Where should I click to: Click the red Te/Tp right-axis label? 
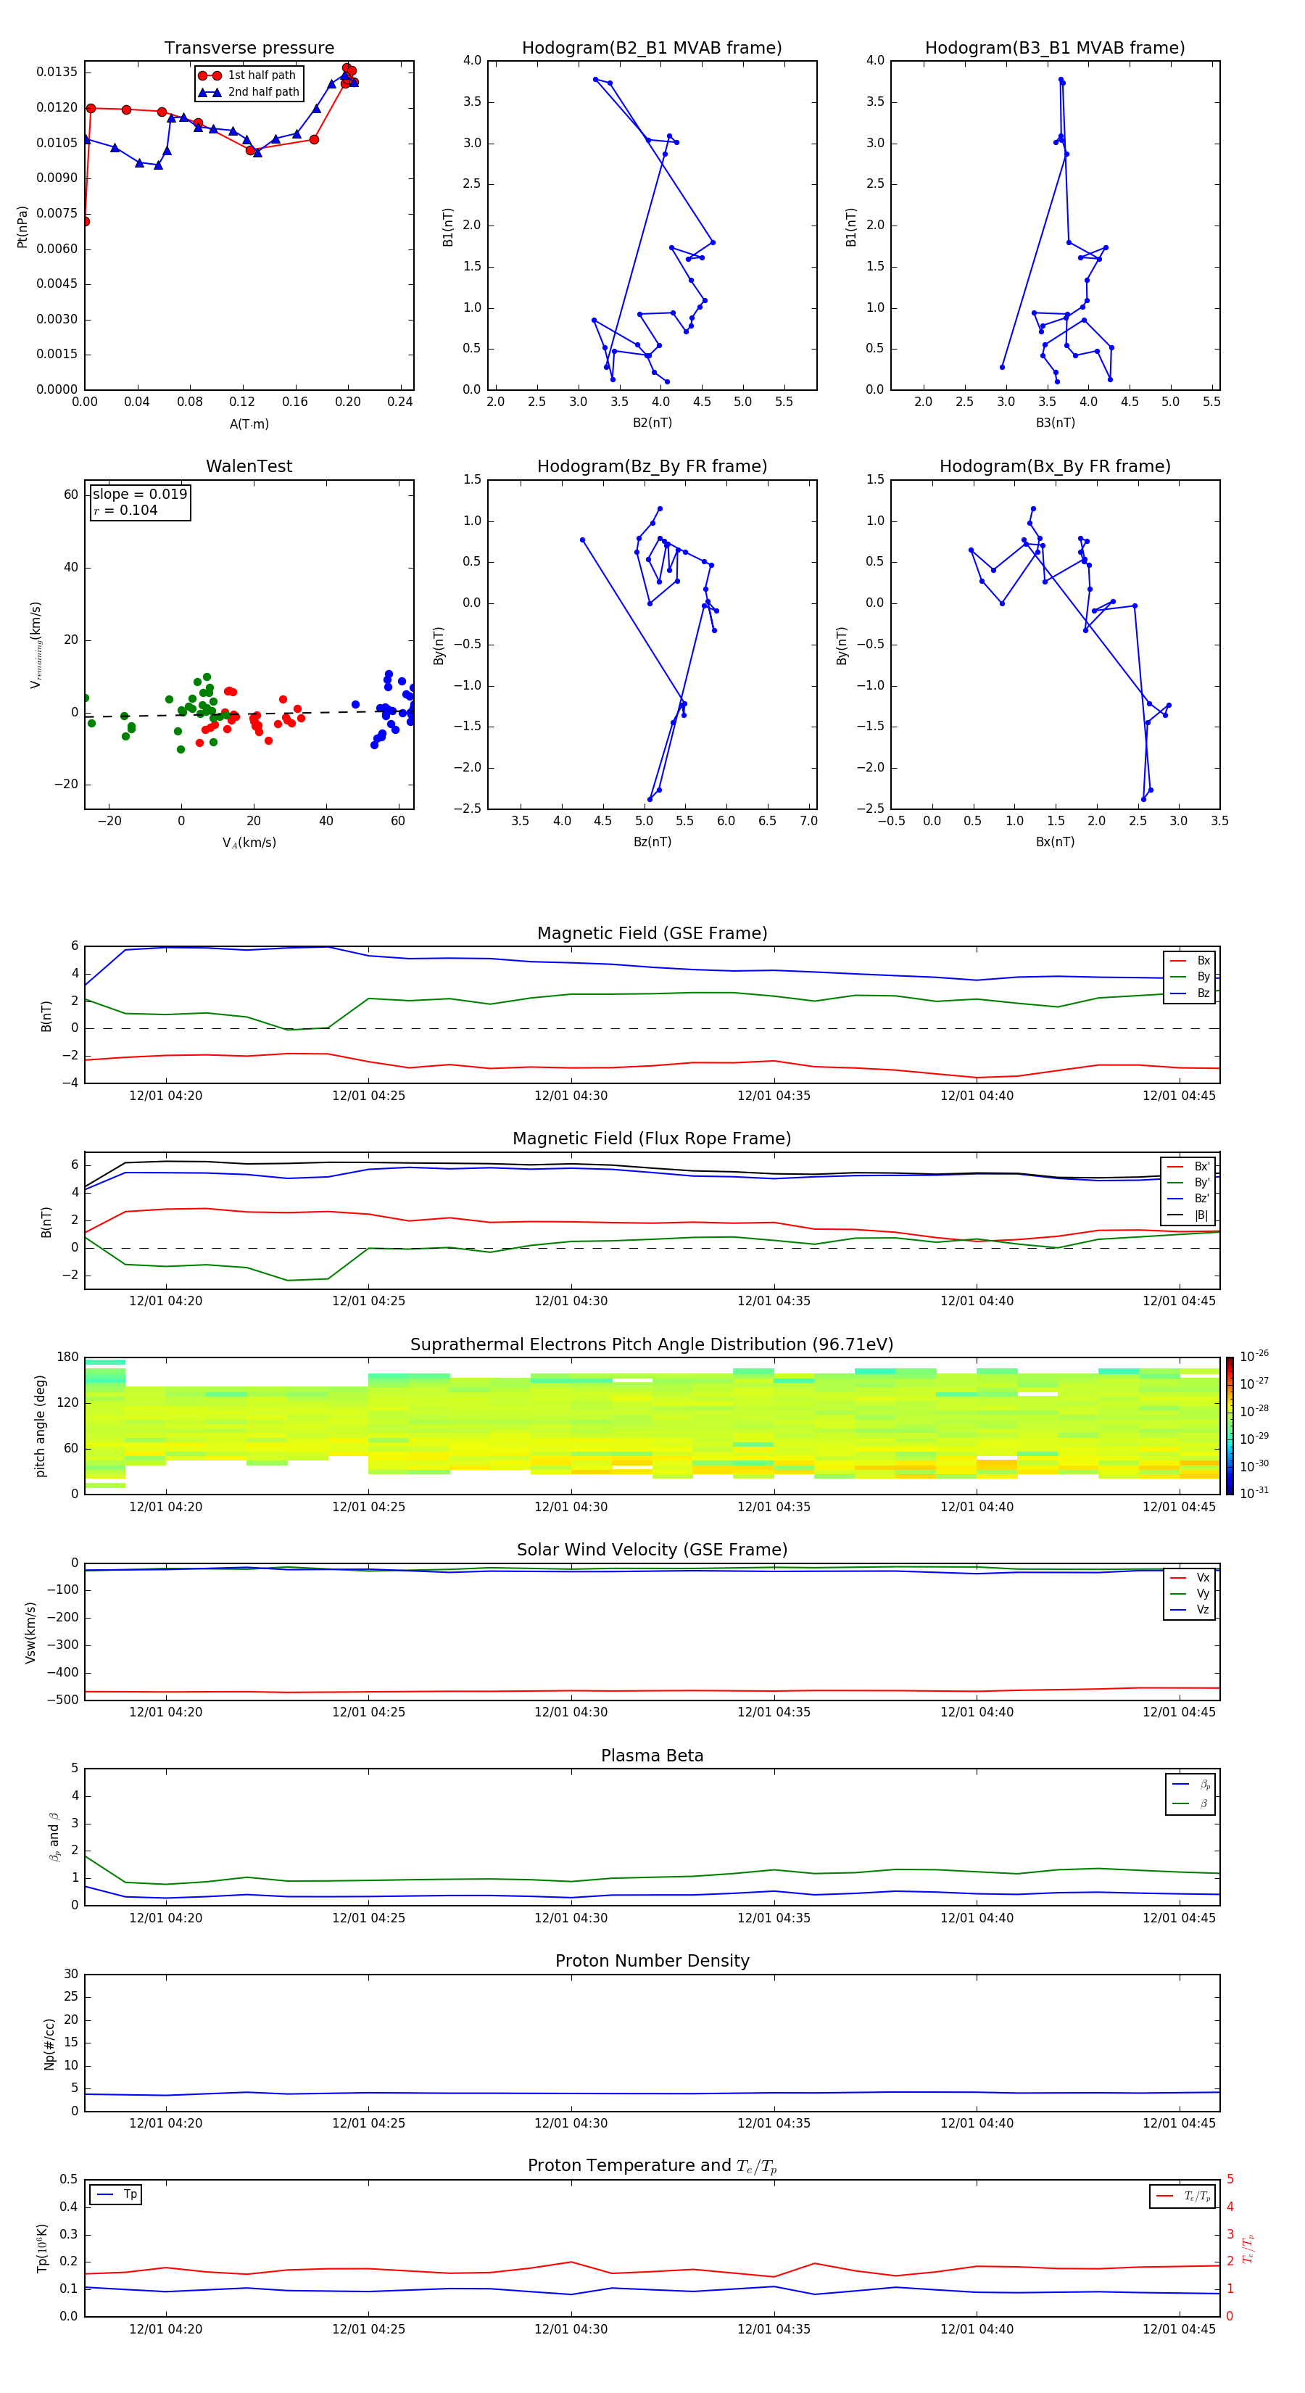point(1248,2248)
